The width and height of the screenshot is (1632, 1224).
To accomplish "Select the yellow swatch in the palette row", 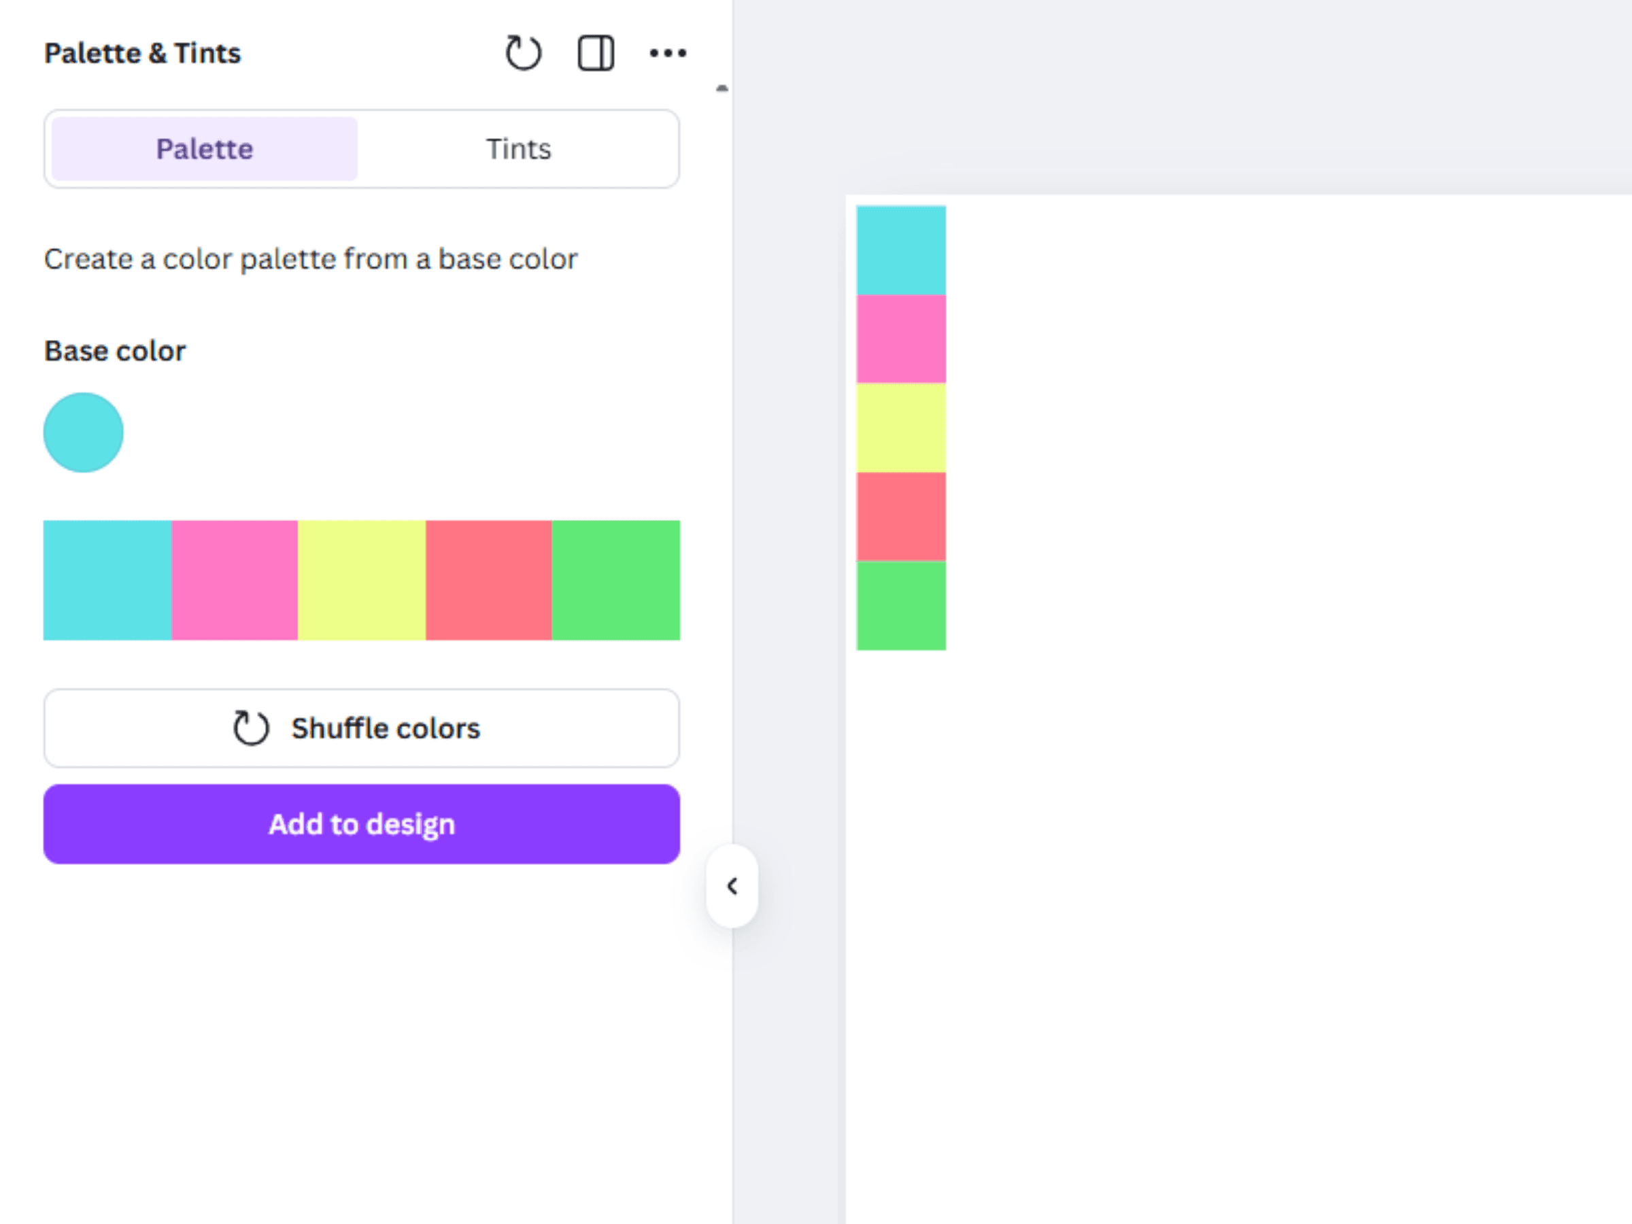I will [362, 580].
